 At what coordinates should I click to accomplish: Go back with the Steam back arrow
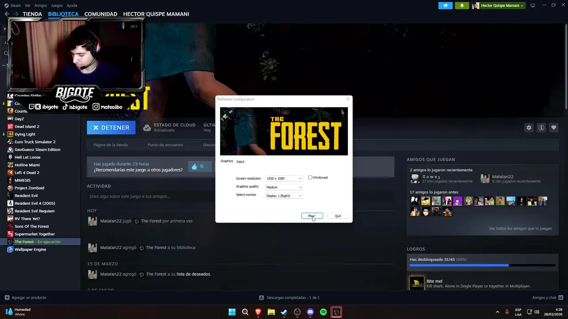coord(7,14)
